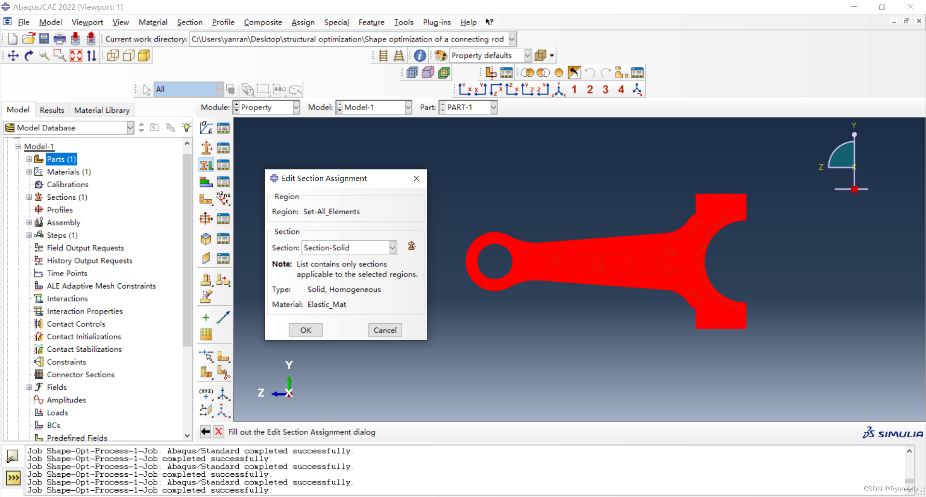Toggle shaded render style
The height and width of the screenshot is (497, 926).
pos(144,55)
